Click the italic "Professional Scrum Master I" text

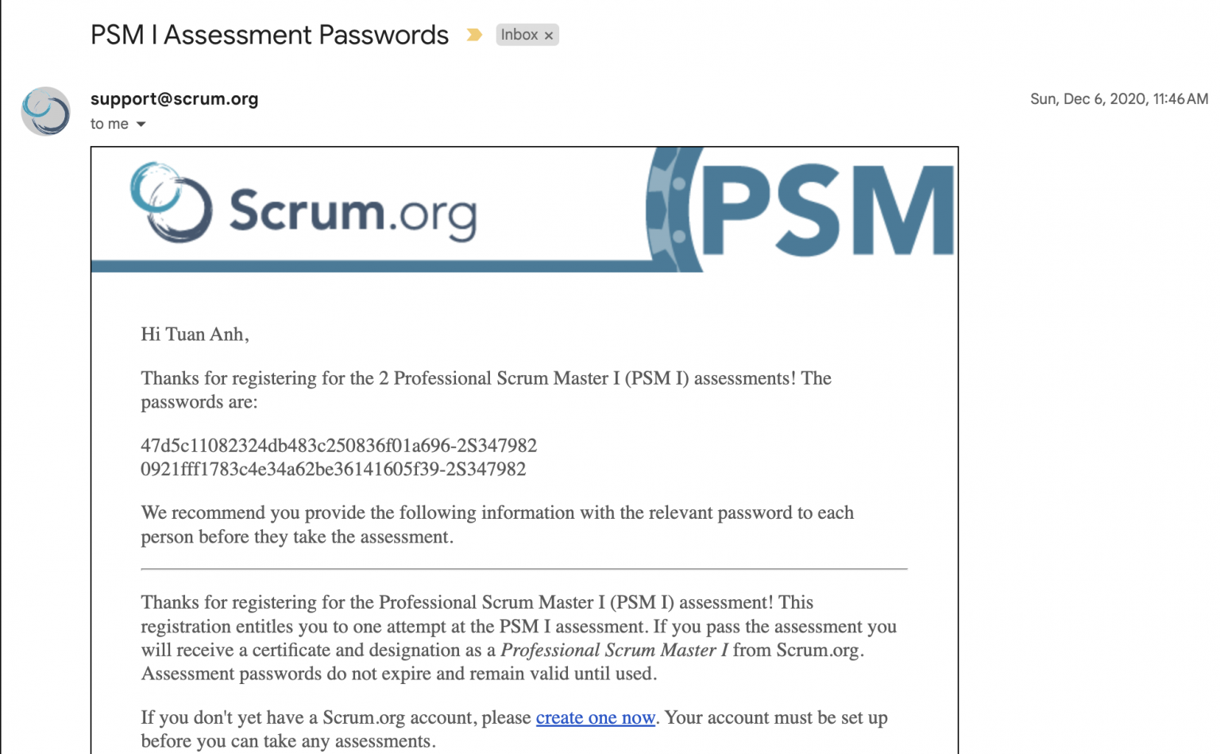(614, 650)
